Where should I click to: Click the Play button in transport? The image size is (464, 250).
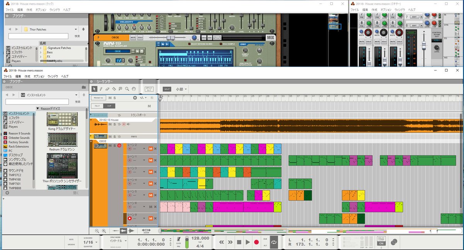click(248, 242)
